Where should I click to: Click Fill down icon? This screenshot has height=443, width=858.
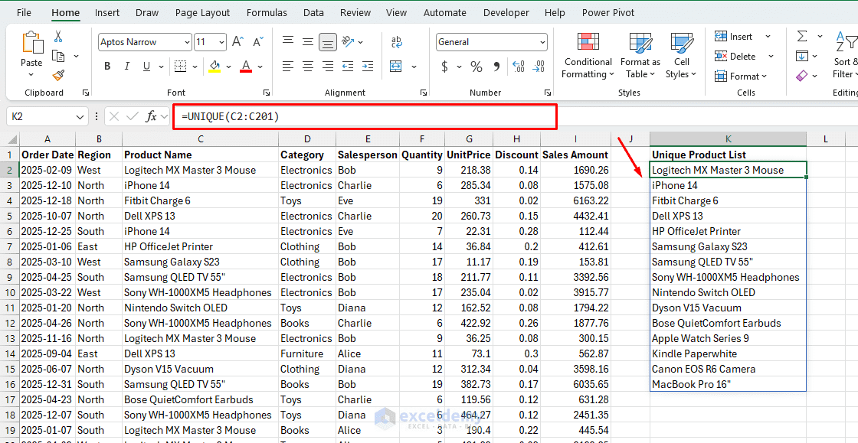pos(802,57)
